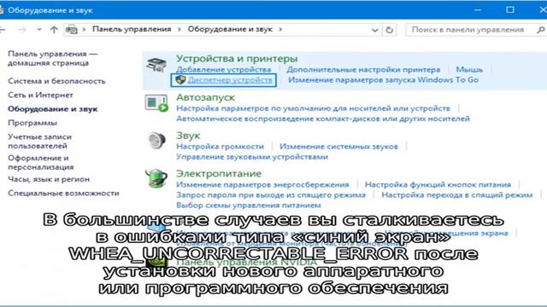
Task: Click Управление звуковыми устройствами link
Action: [x=252, y=157]
